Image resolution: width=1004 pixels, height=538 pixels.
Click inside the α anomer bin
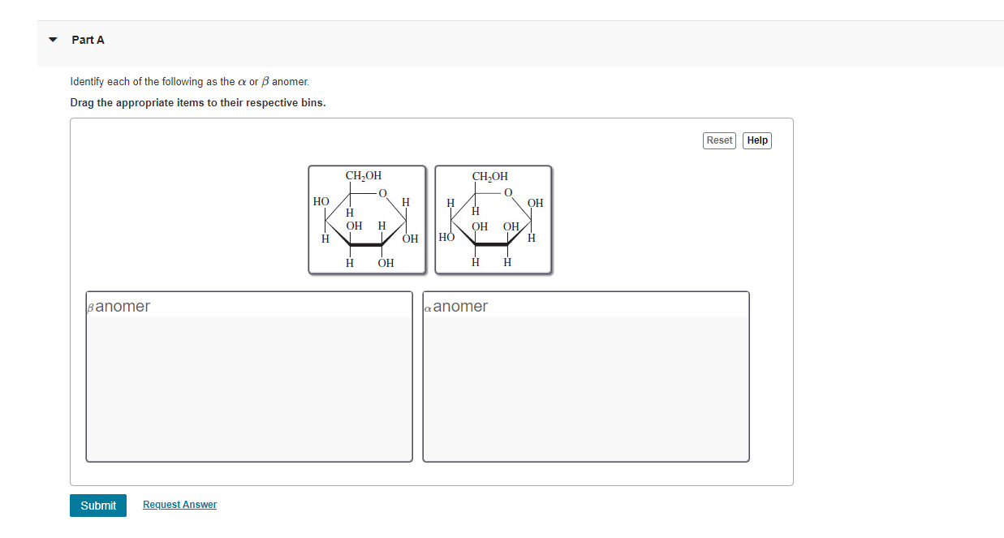(586, 381)
